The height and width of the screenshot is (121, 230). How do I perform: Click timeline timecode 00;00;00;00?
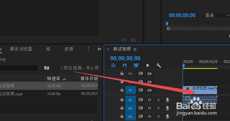coord(125,58)
